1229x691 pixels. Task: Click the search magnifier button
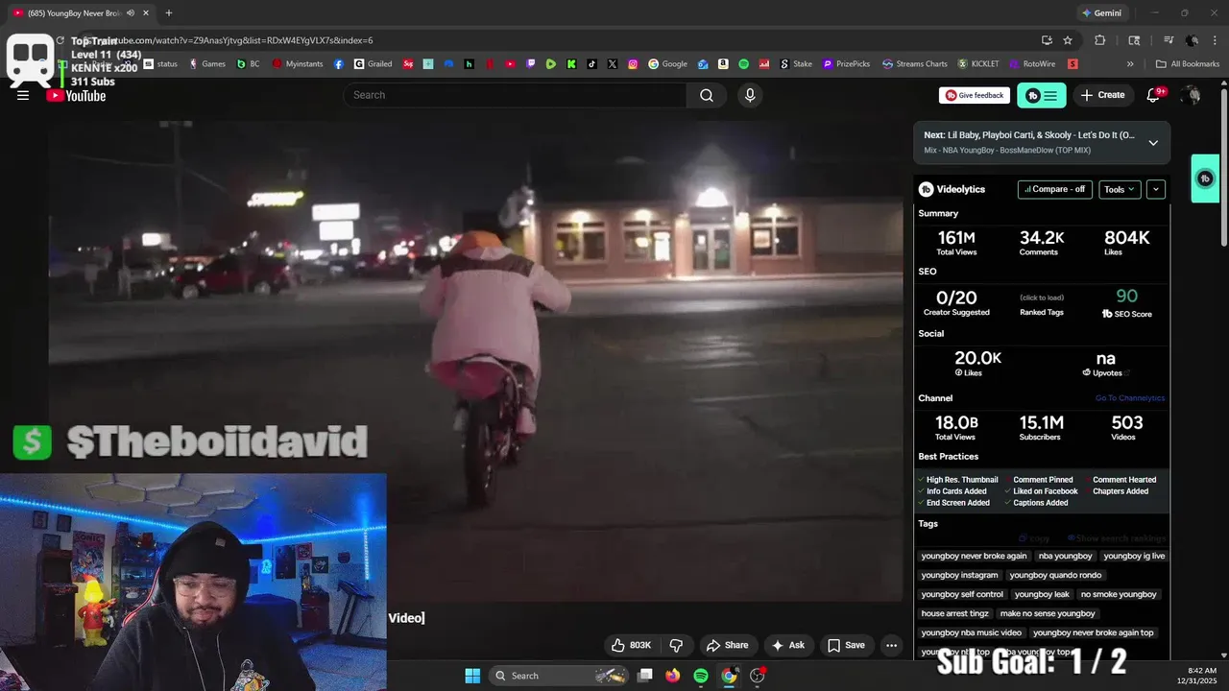point(707,95)
